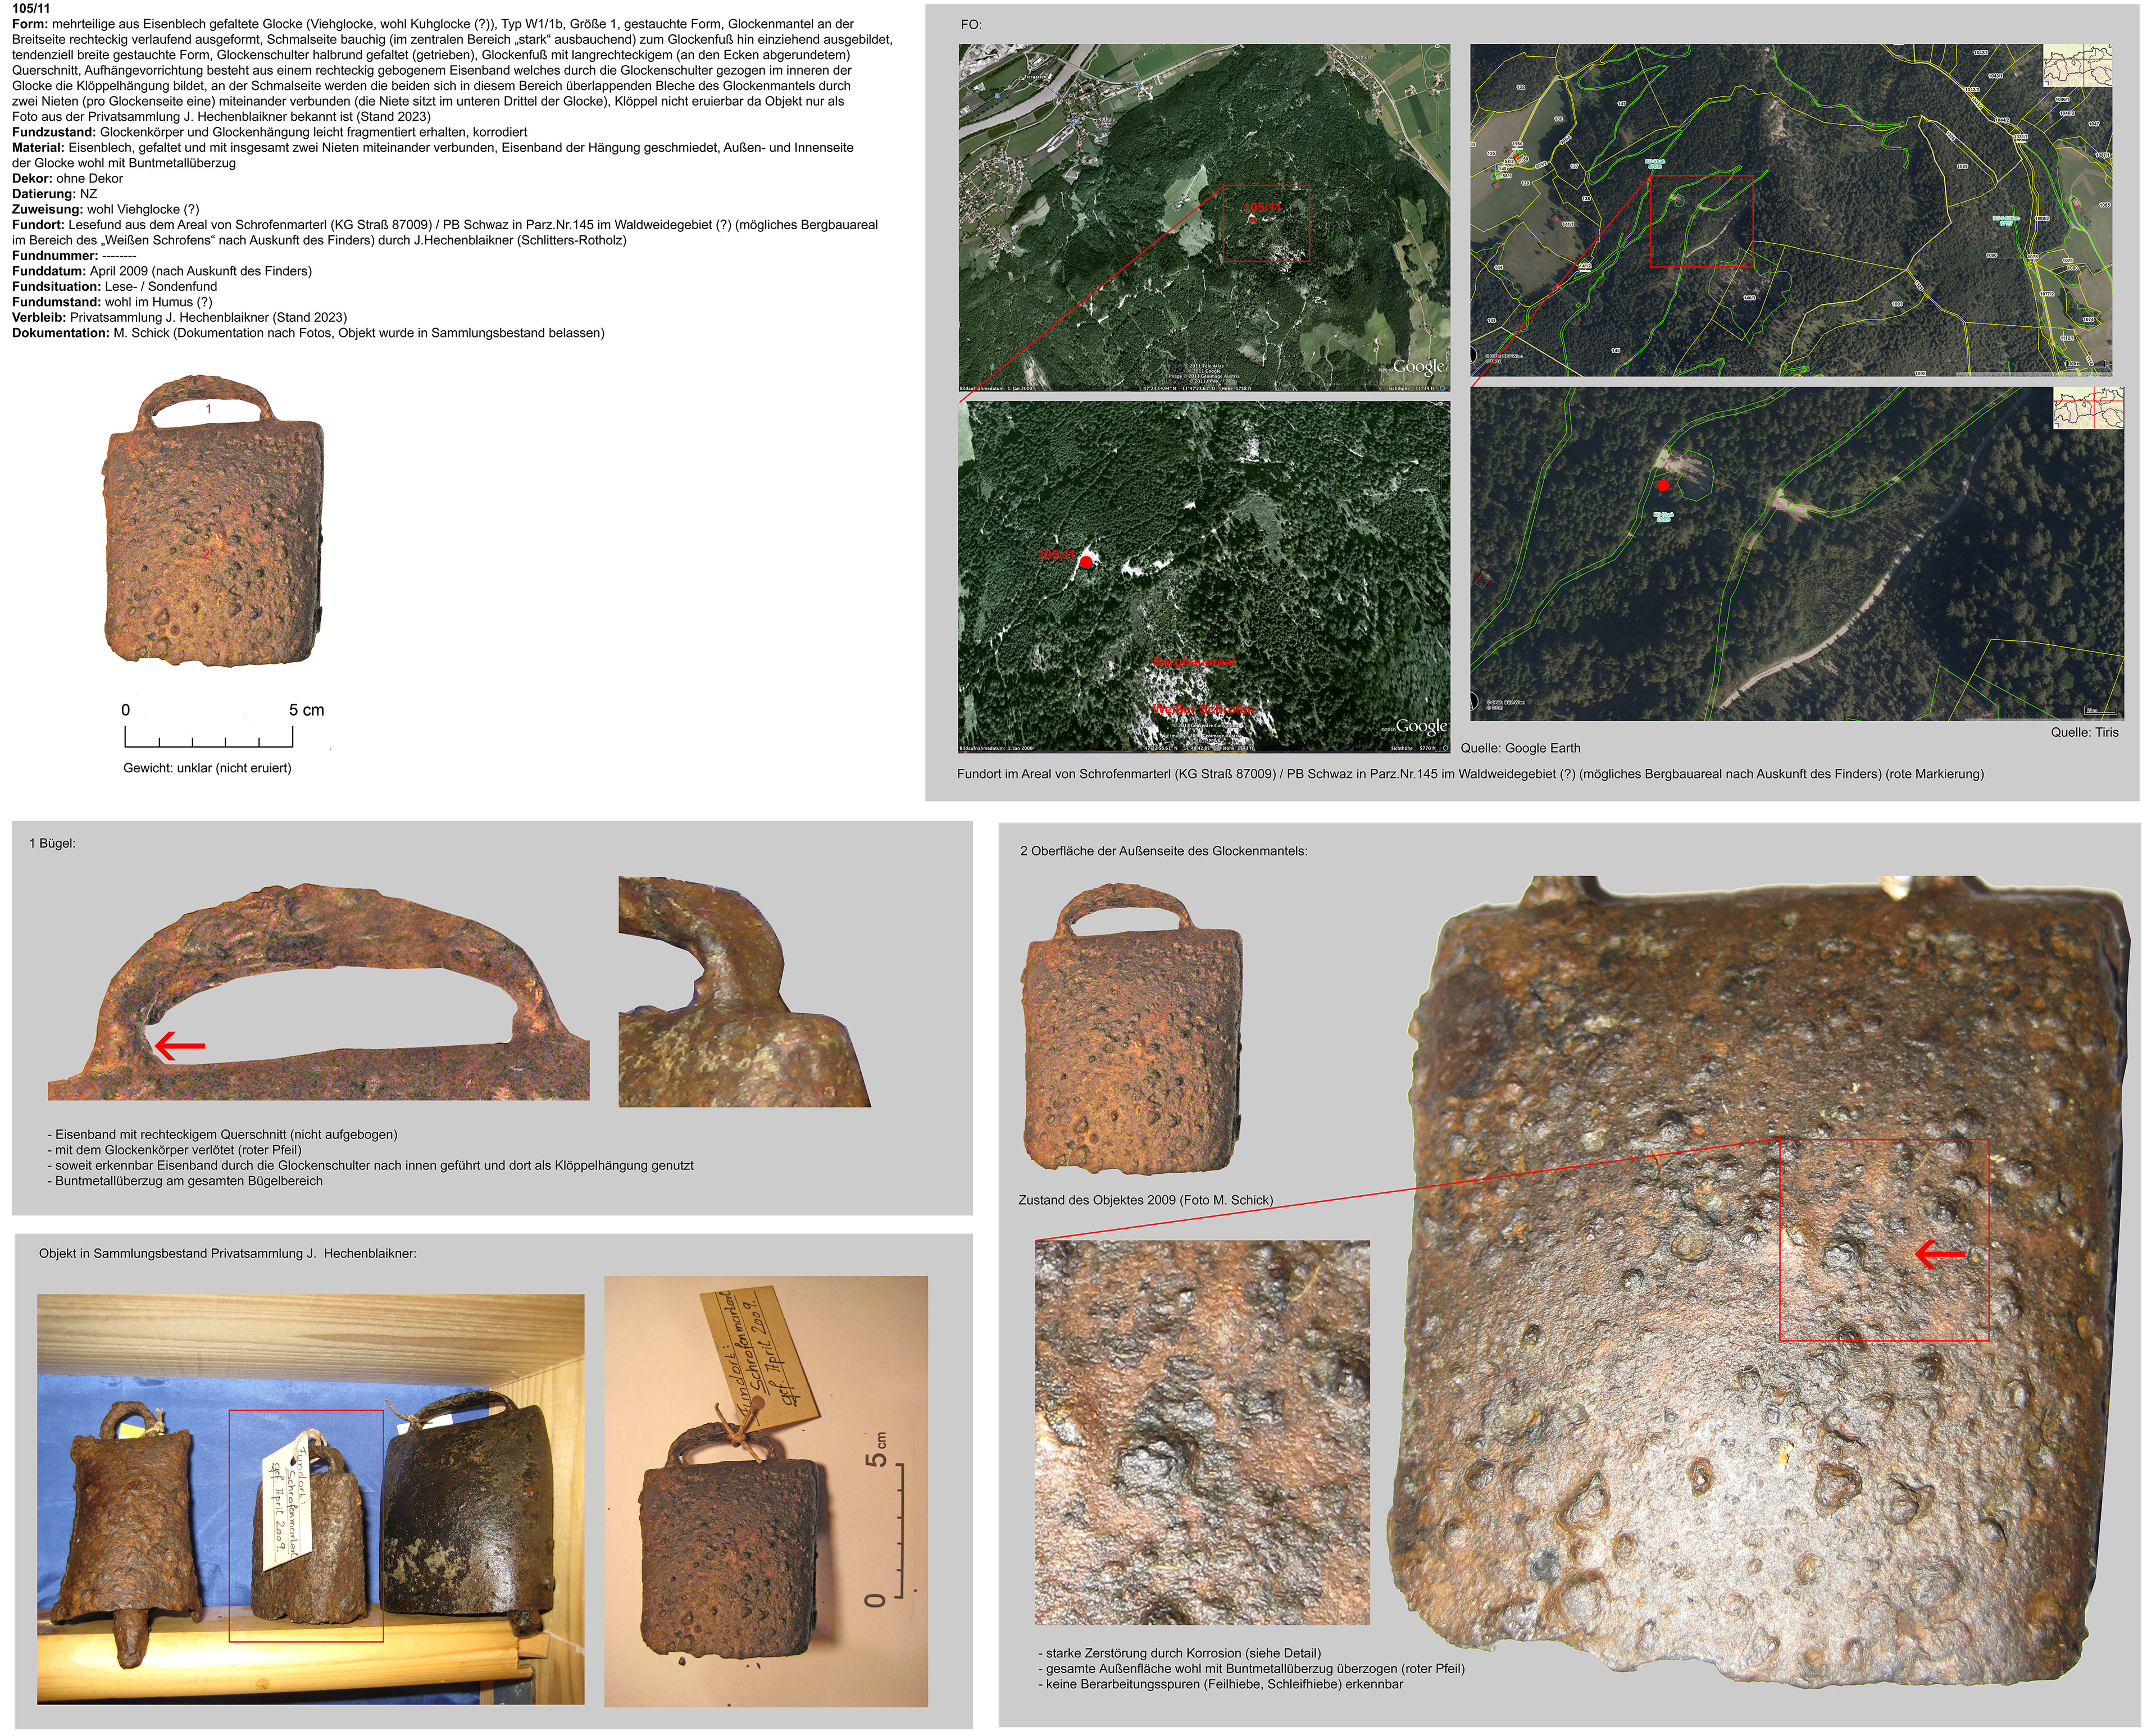Screen dimensions: 2147x1736
Task: Click red number 1 on bell handle
Action: (208, 409)
